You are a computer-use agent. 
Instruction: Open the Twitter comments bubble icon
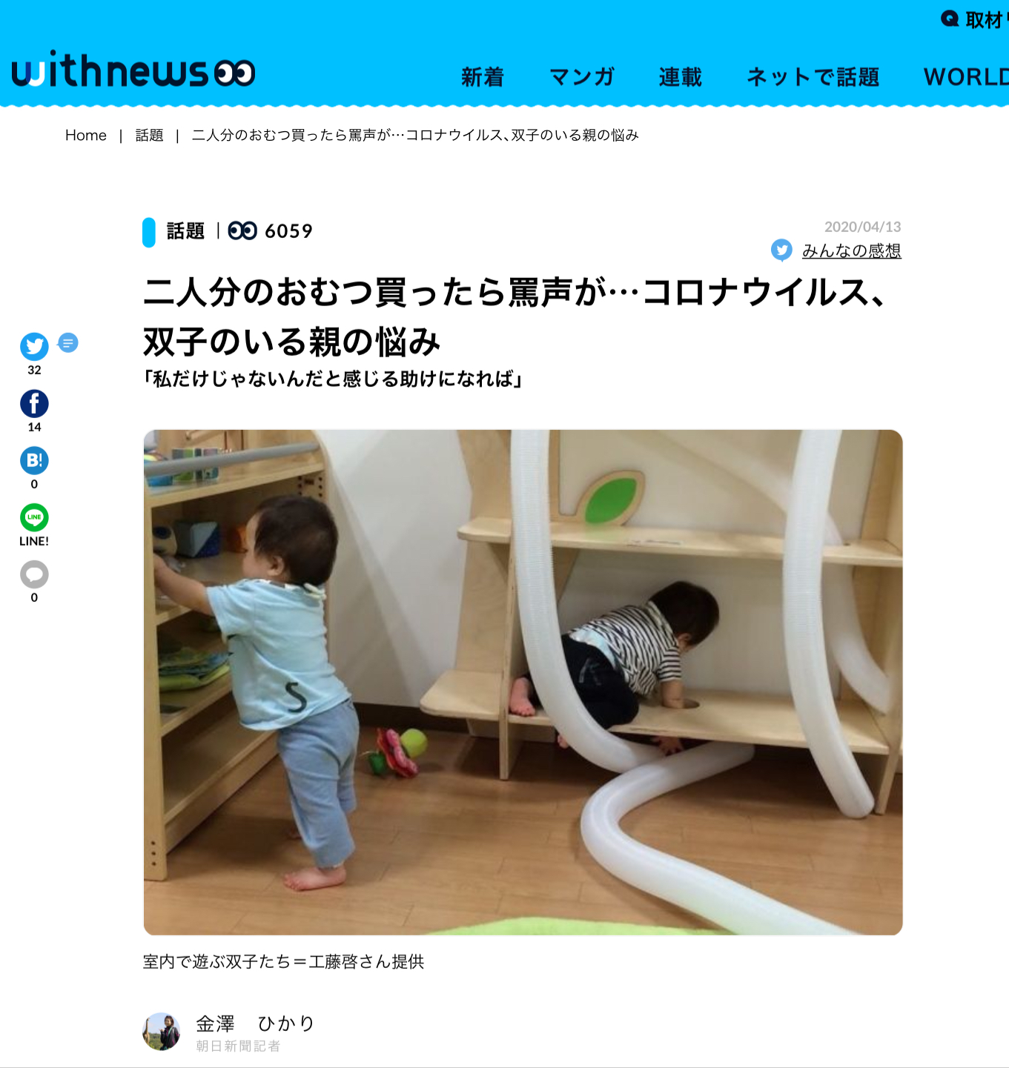coord(68,343)
